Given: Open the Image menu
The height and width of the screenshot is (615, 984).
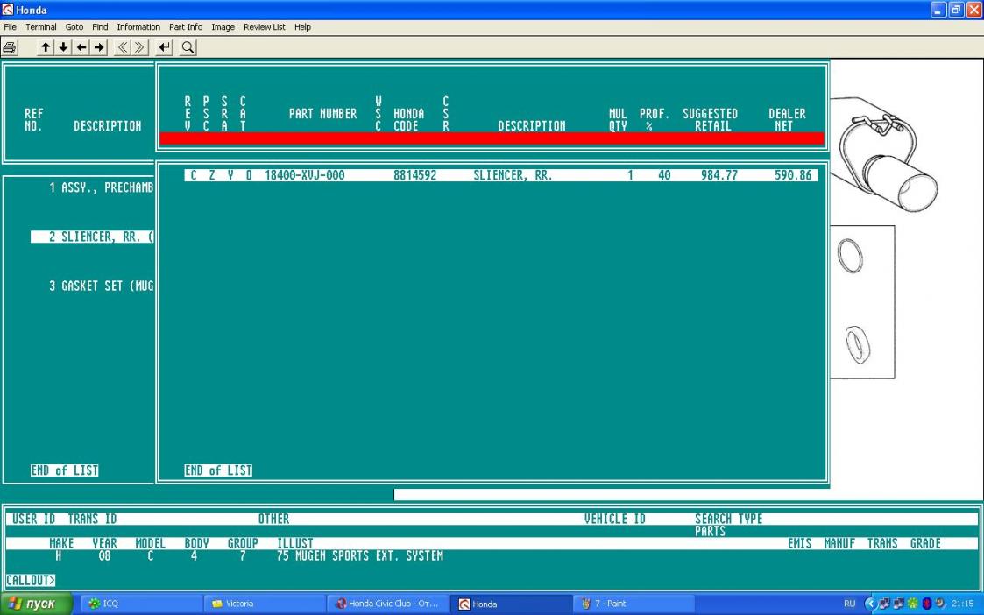Looking at the screenshot, I should 223,27.
